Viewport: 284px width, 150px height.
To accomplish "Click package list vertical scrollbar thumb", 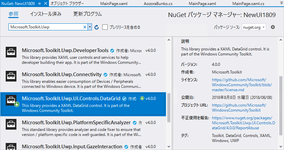I will [x=169, y=108].
